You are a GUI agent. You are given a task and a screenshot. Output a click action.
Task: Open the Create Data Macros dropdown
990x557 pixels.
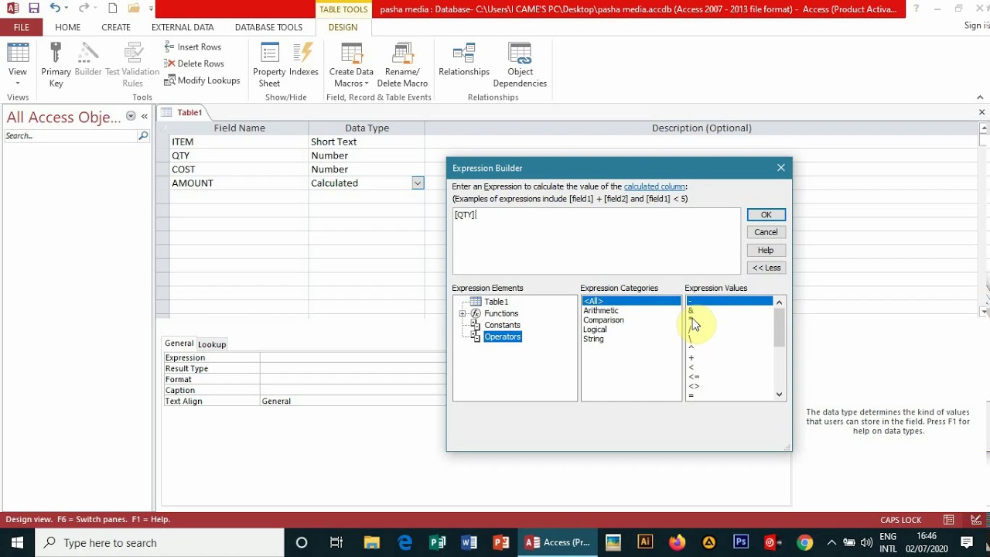(351, 65)
